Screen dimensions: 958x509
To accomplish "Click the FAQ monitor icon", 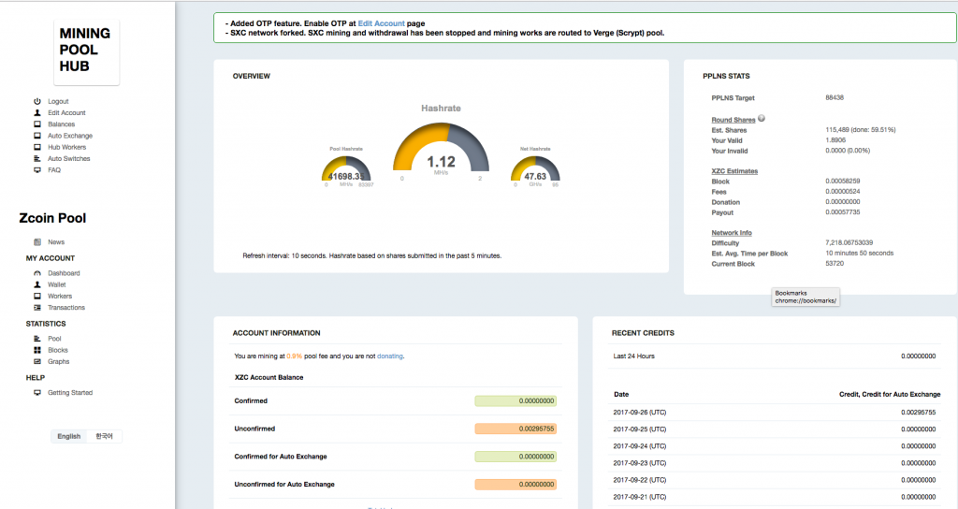I will point(37,170).
